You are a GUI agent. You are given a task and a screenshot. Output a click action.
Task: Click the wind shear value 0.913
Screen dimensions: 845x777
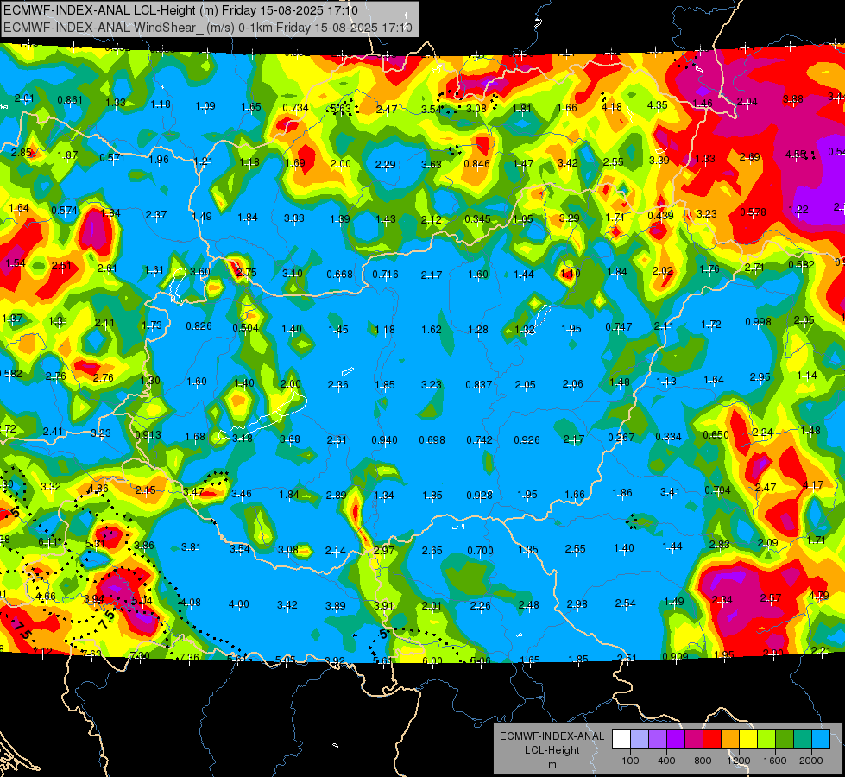point(148,435)
